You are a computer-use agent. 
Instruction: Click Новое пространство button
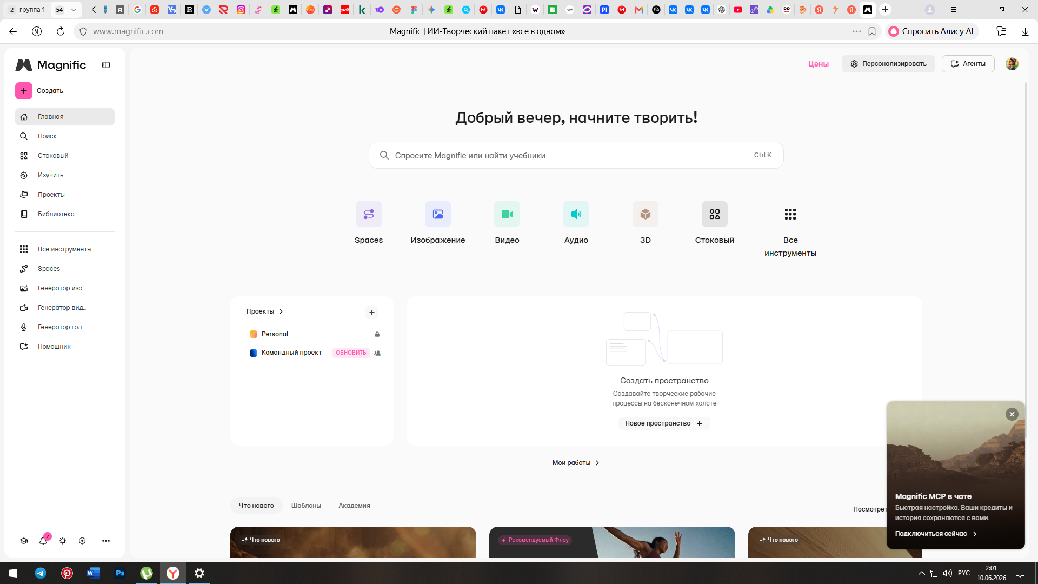(664, 423)
